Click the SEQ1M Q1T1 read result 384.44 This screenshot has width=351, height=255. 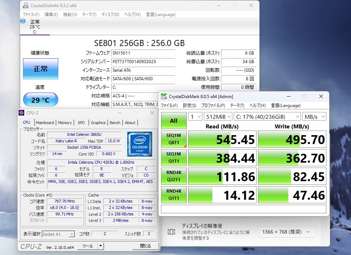click(x=222, y=158)
